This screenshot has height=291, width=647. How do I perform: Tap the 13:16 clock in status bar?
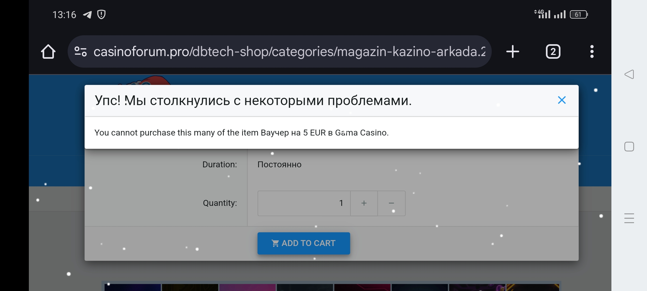coord(64,15)
